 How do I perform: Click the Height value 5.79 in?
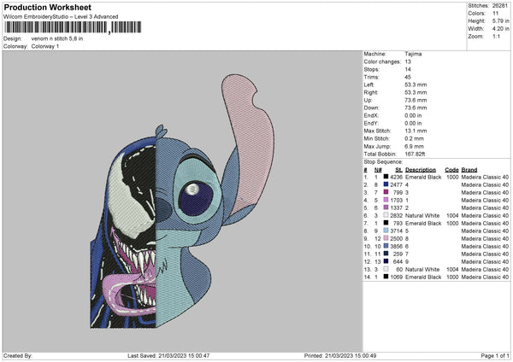tap(500, 20)
